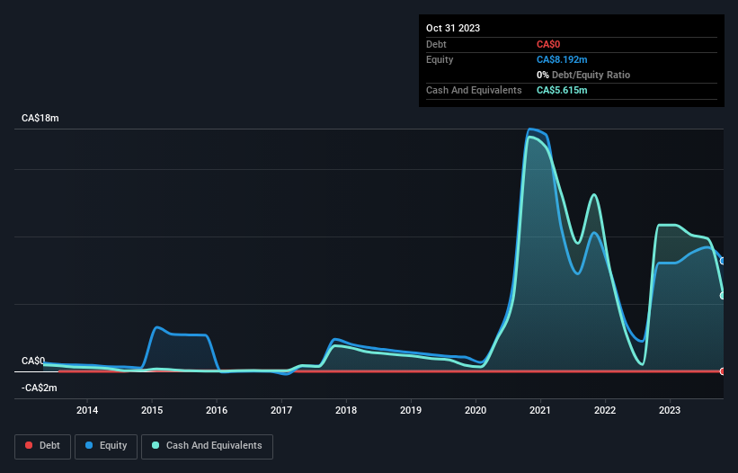Click Cash And Equivalents label in tooltip

tap(474, 90)
